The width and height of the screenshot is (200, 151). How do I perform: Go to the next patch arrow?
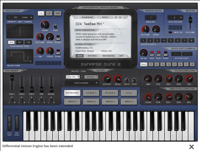point(120,17)
